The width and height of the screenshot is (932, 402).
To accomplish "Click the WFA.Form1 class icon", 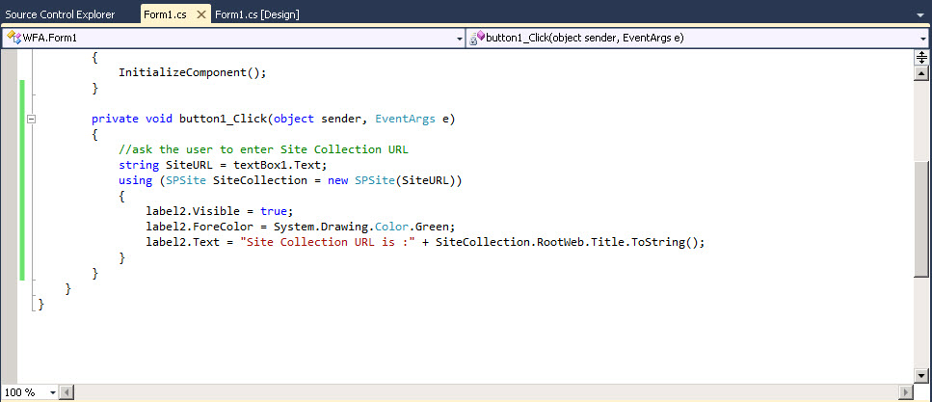I will 13,38.
